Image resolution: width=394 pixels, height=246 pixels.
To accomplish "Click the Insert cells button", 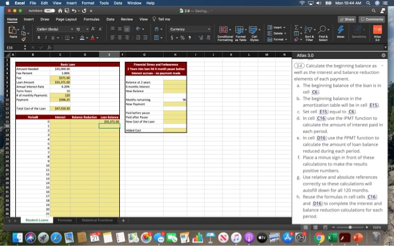I will point(276,28).
